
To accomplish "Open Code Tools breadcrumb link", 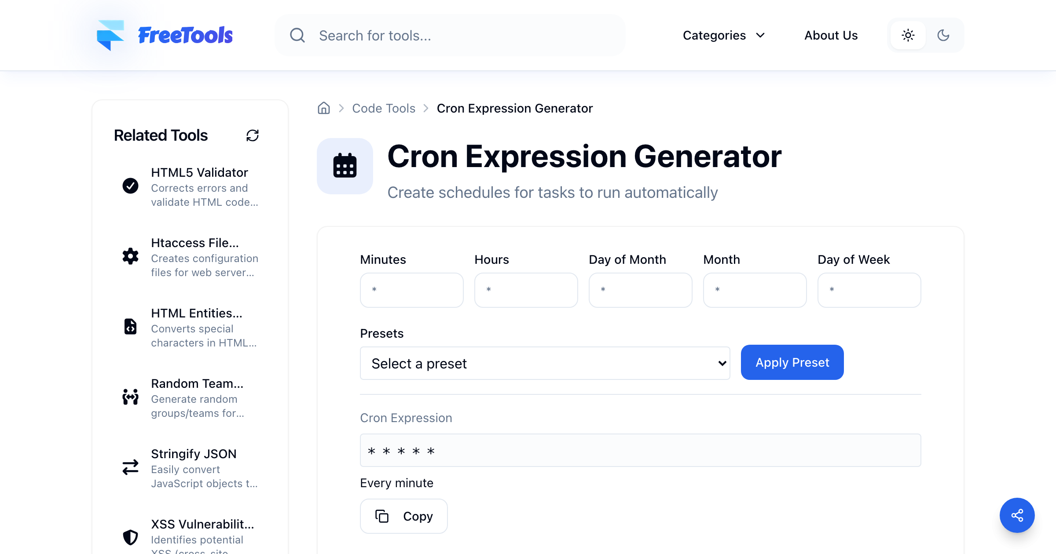I will pyautogui.click(x=384, y=108).
